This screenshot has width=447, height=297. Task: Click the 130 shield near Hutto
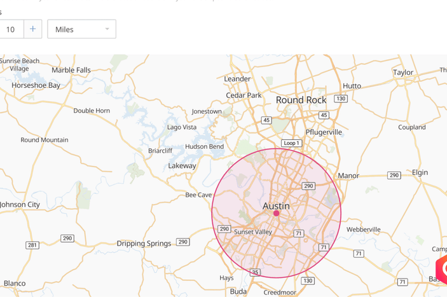341,99
